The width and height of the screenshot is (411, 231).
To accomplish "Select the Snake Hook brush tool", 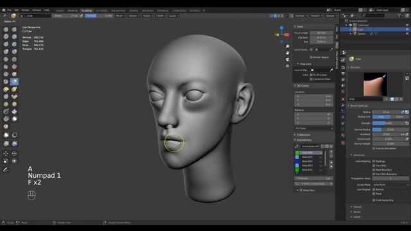I will (x=14, y=89).
